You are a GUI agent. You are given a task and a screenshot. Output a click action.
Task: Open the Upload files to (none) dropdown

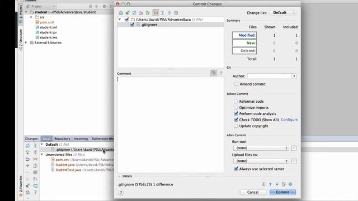261,161
